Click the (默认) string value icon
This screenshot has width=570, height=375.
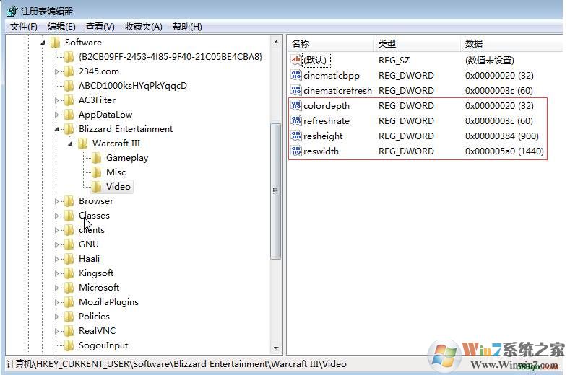pos(296,60)
